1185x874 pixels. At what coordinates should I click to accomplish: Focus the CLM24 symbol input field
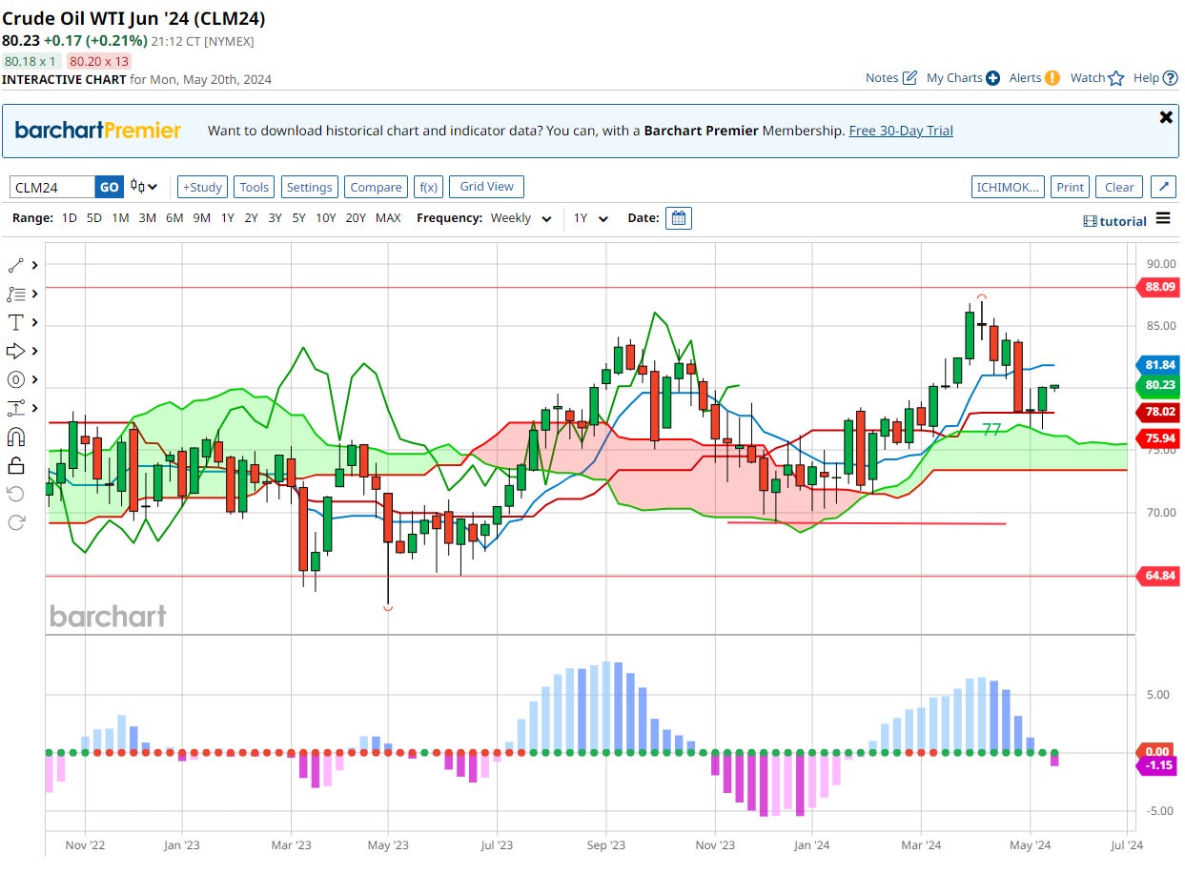pos(52,187)
